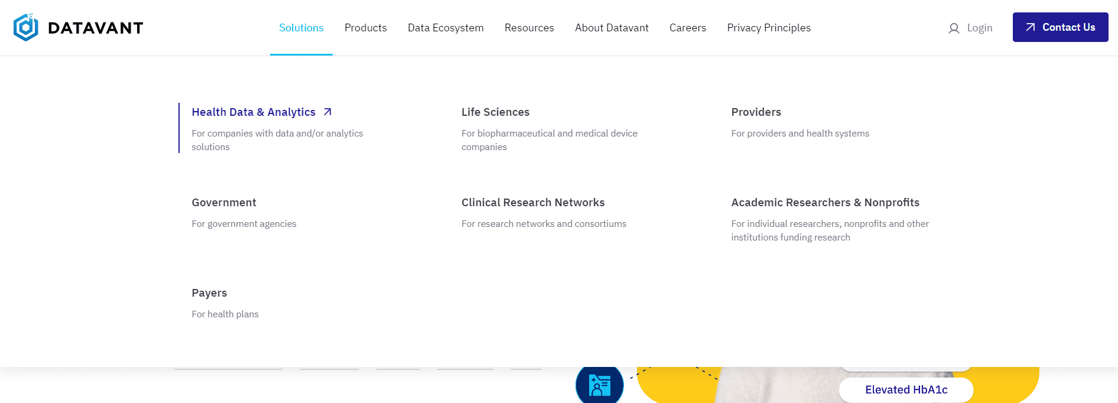Open Academic Researchers & Nonprofits
The height and width of the screenshot is (403, 1118).
point(825,203)
